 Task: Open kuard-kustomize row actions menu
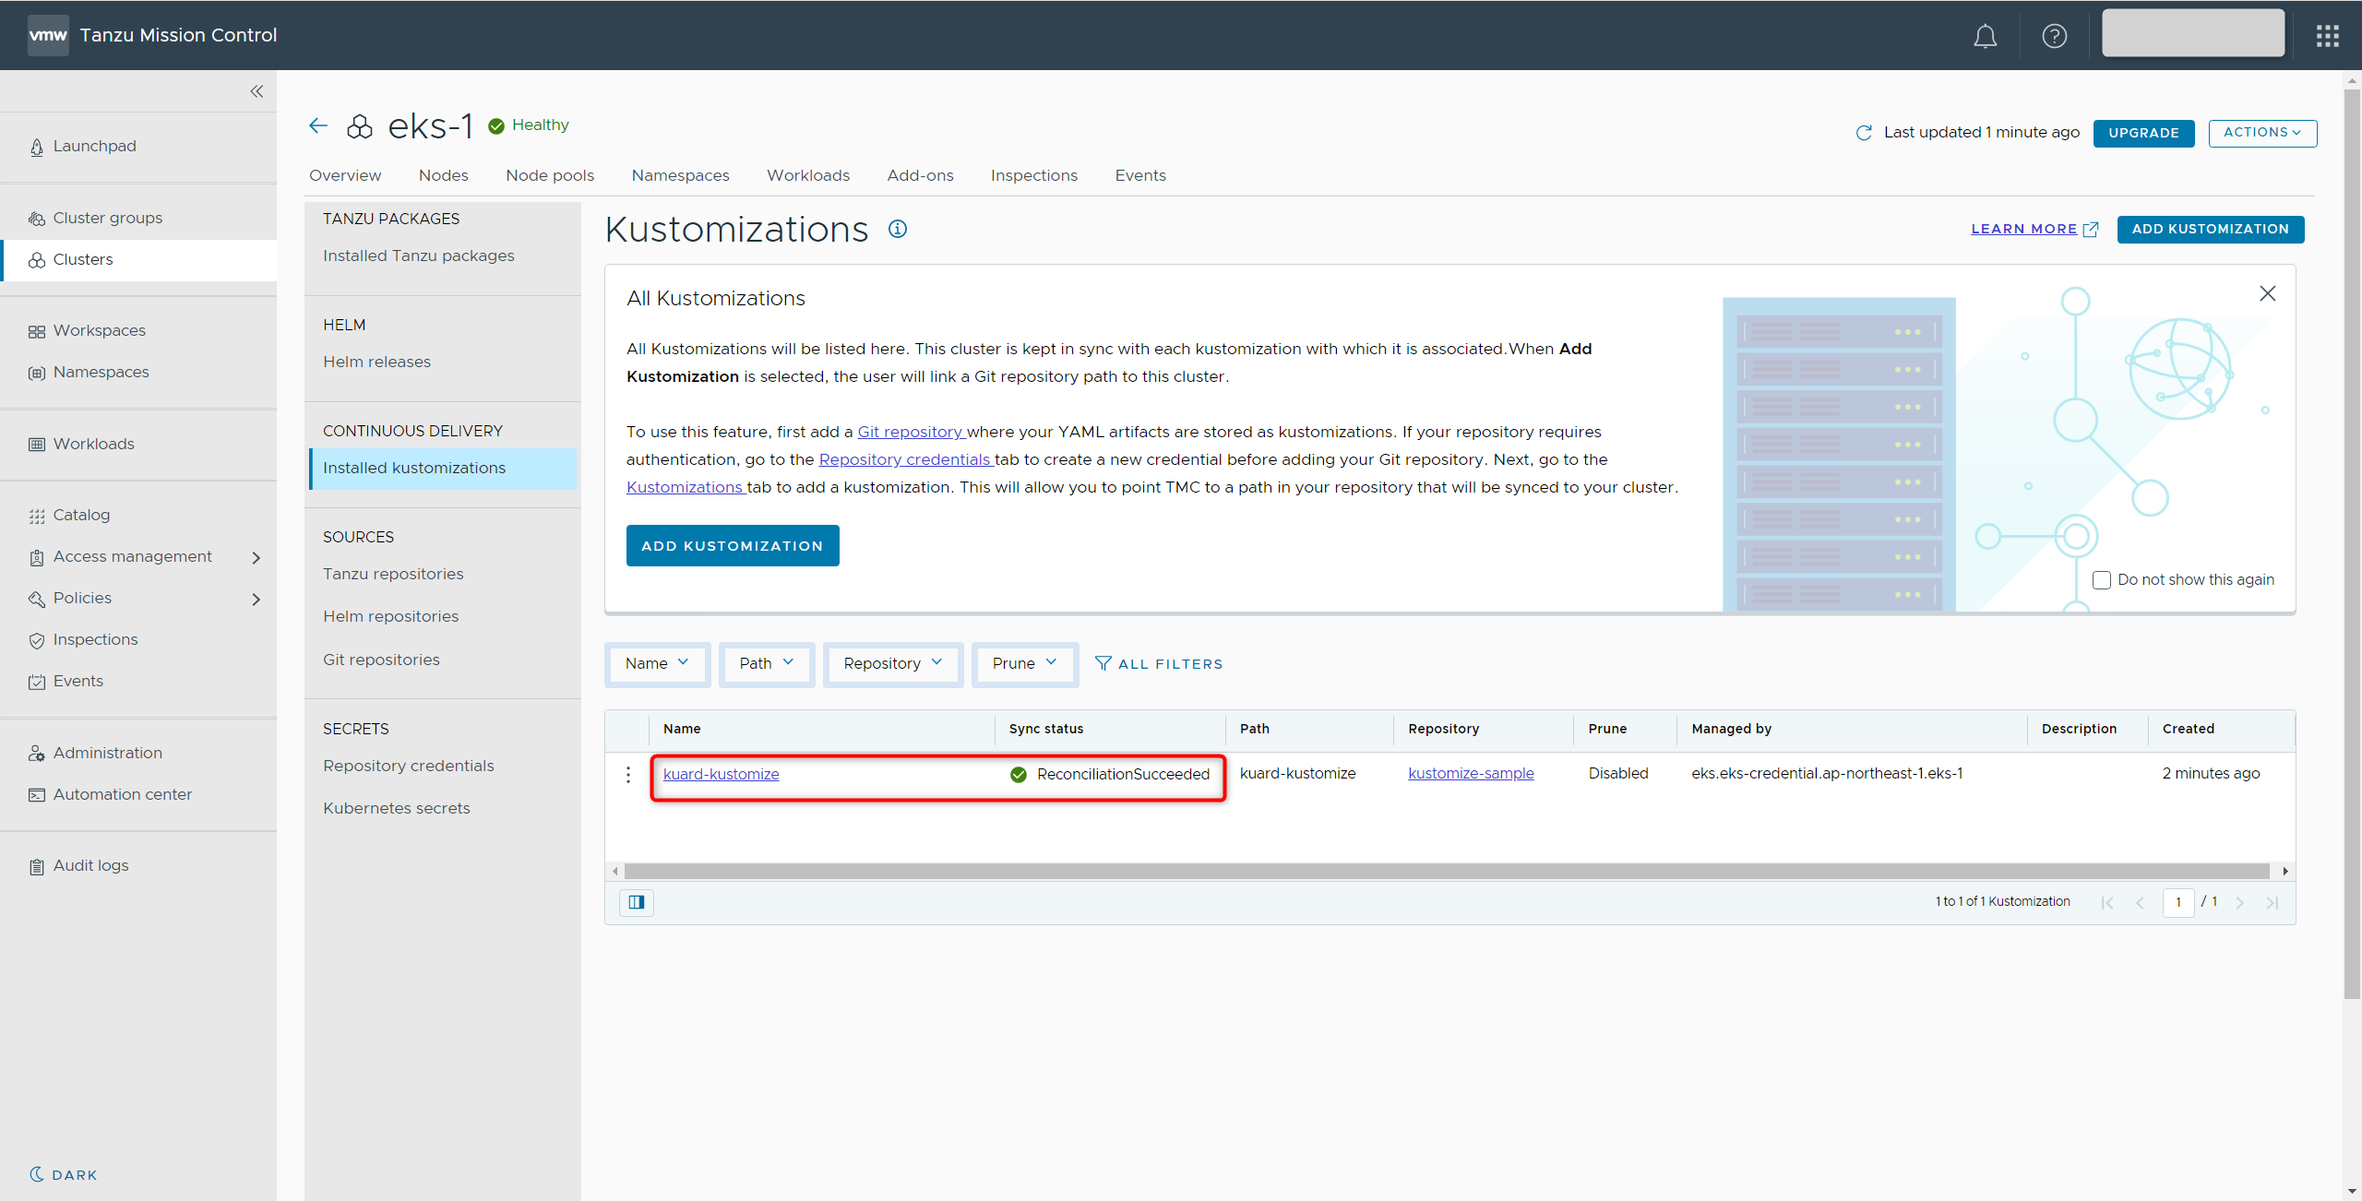(x=628, y=775)
